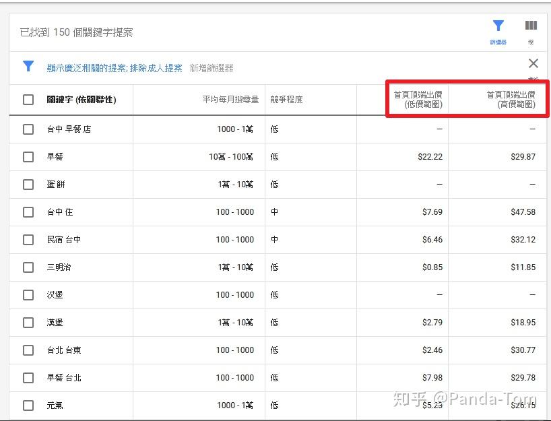
Task: Sort by 平均每月搜尋量 column header
Action: click(230, 100)
